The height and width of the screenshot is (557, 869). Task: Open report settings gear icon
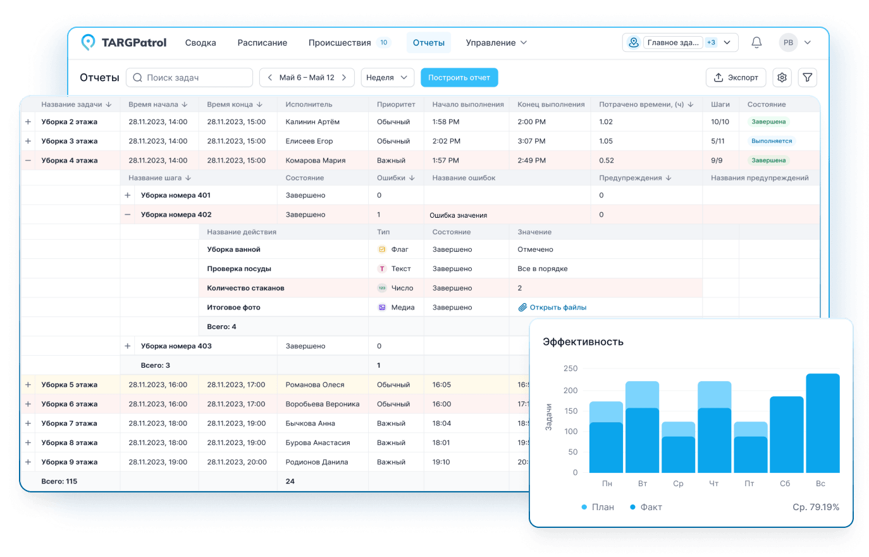782,77
